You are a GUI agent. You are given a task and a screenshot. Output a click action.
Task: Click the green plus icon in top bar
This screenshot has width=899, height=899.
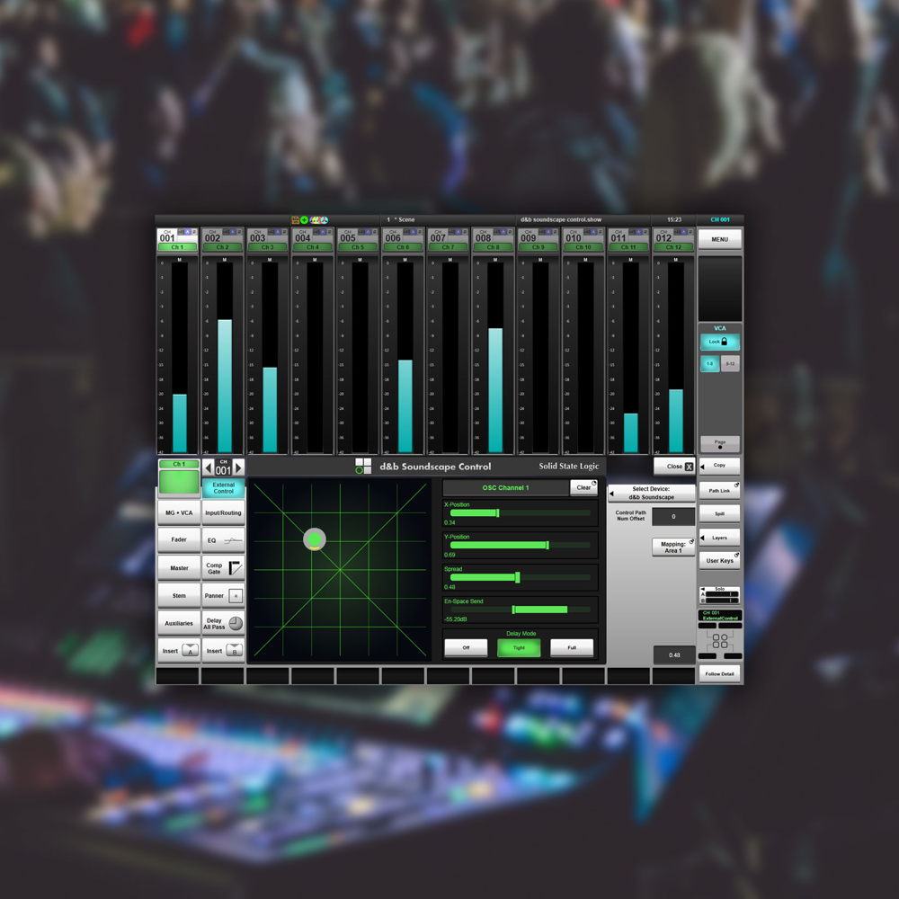click(305, 219)
